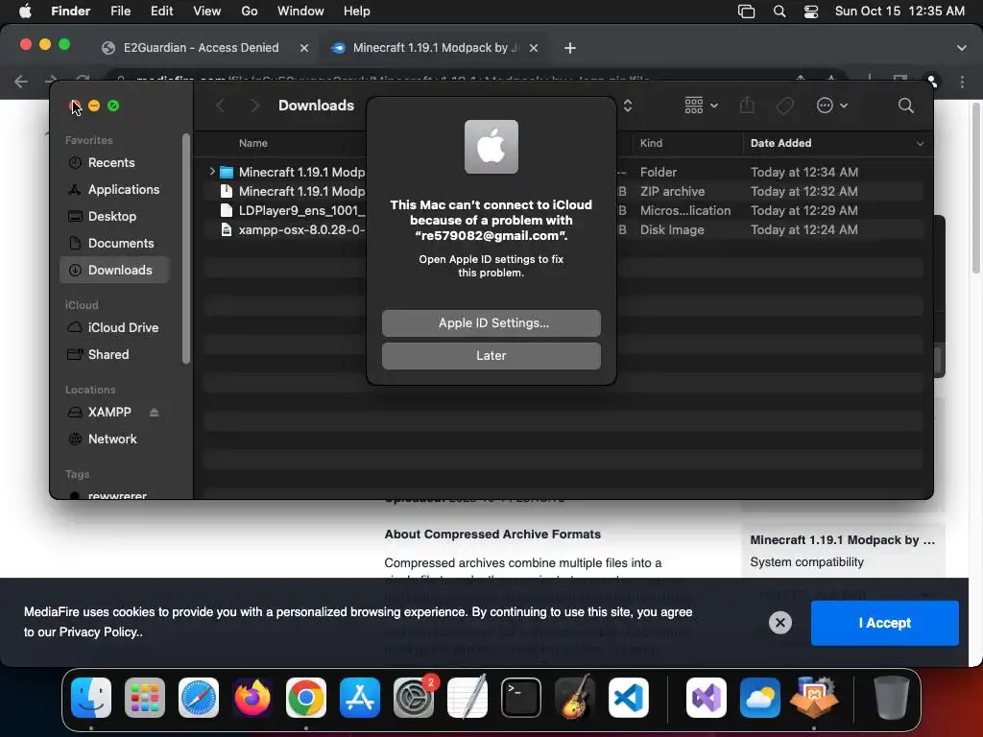
Task: Open purple Visual Studio icon in dock
Action: pyautogui.click(x=707, y=698)
